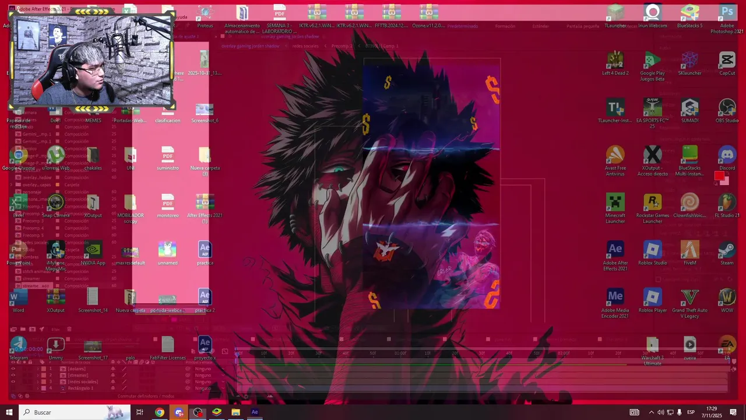Open 'redes sociales' composition breadcrumb

point(305,45)
